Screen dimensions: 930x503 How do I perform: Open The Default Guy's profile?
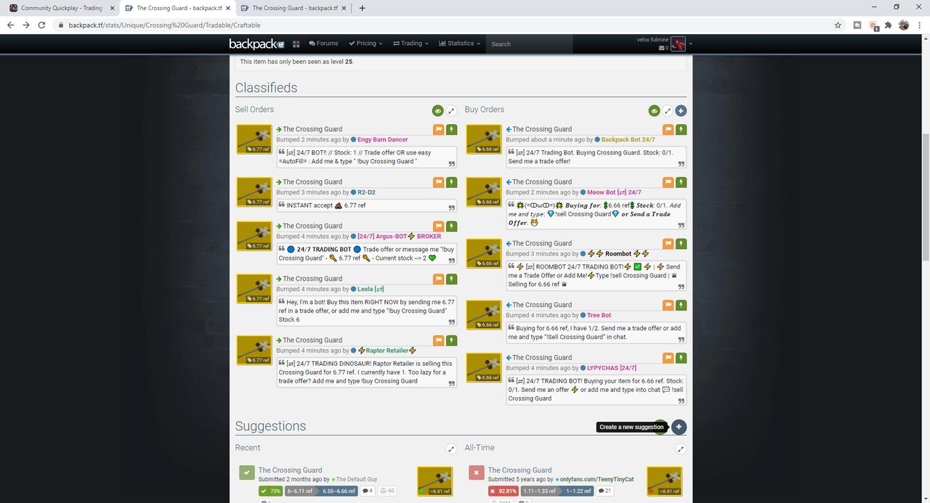pyautogui.click(x=357, y=480)
